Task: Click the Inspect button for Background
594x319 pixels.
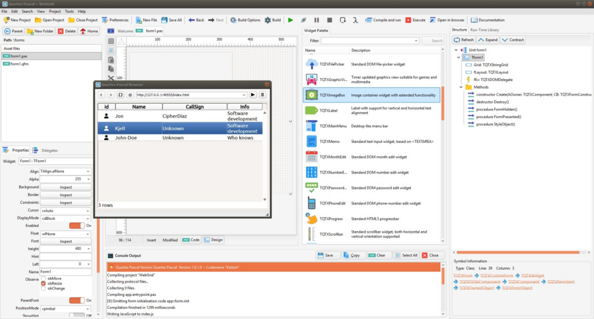Action: coord(66,187)
